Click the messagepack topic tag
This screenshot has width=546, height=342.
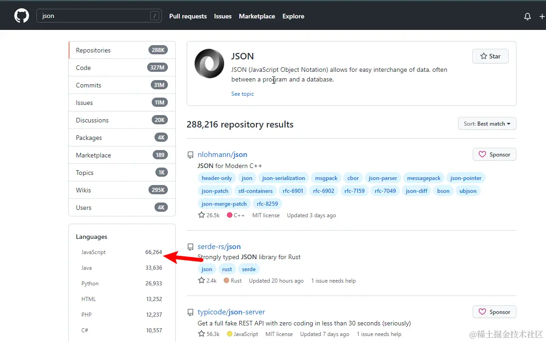coord(424,178)
